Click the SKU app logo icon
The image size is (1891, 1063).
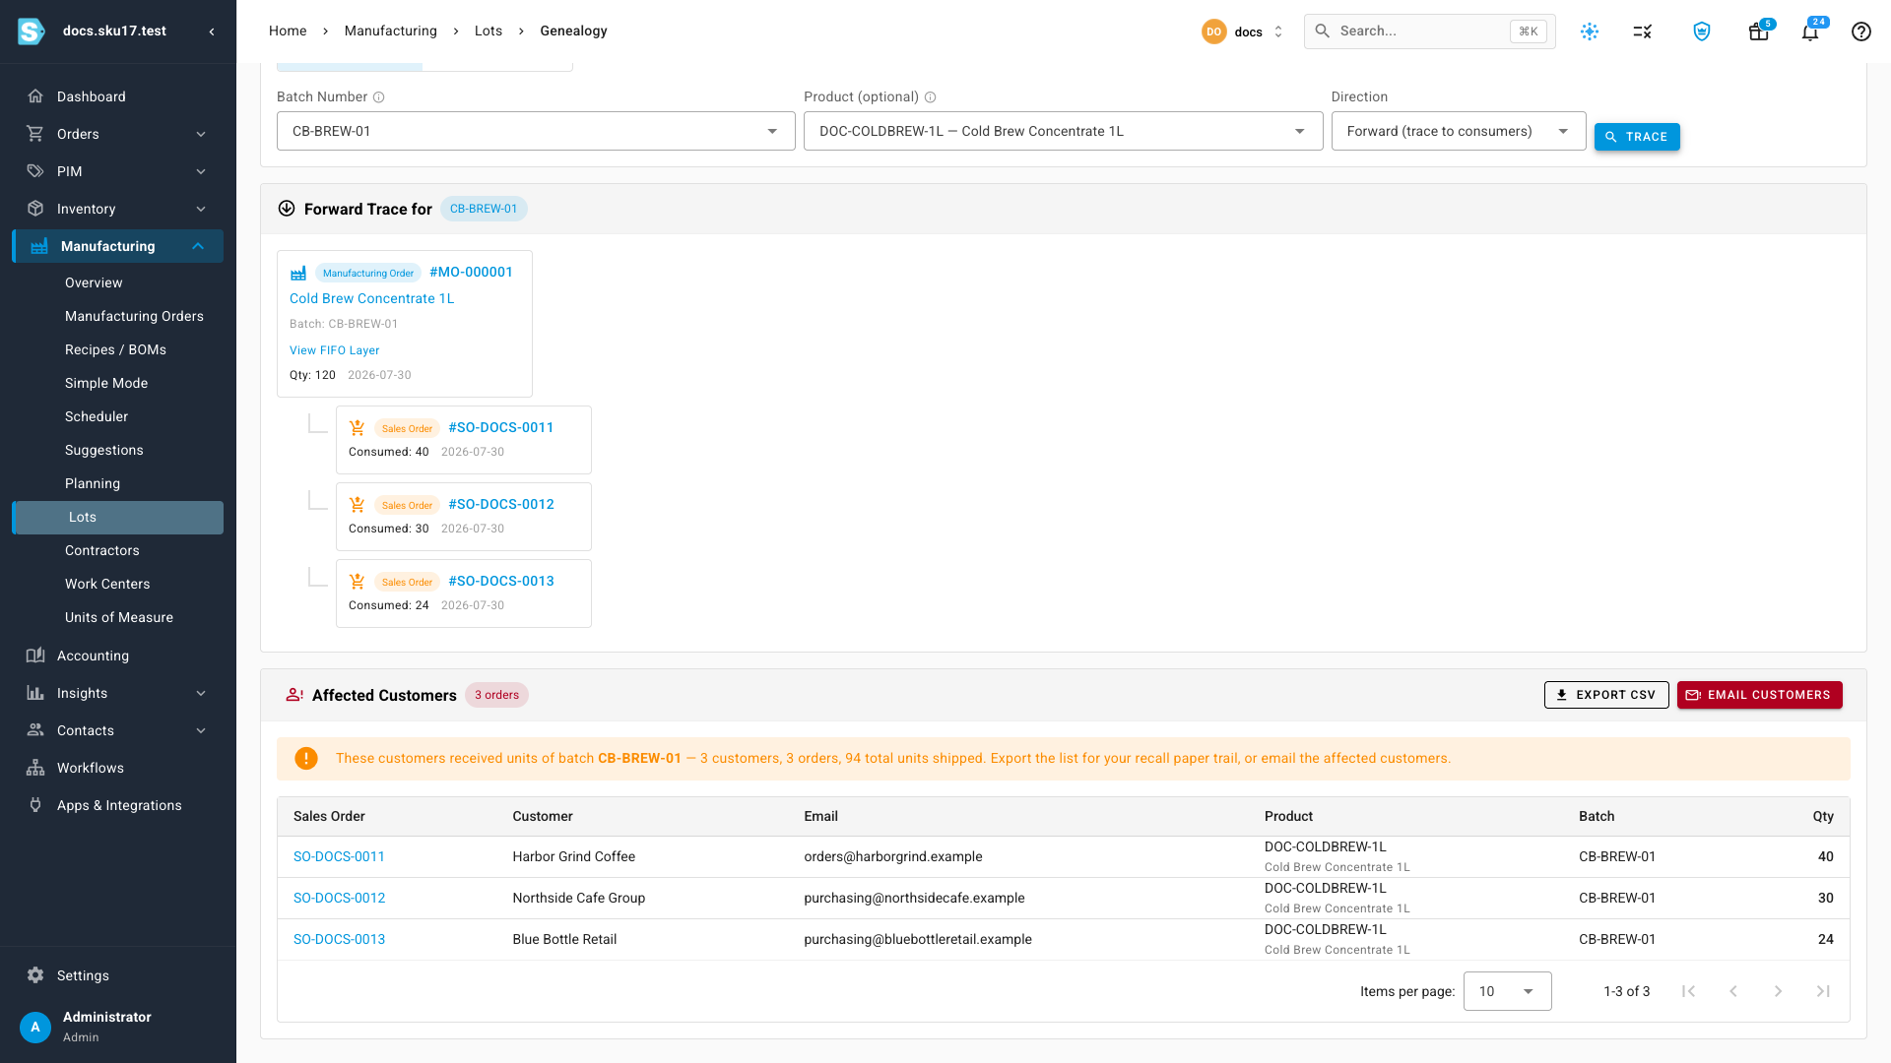32,31
